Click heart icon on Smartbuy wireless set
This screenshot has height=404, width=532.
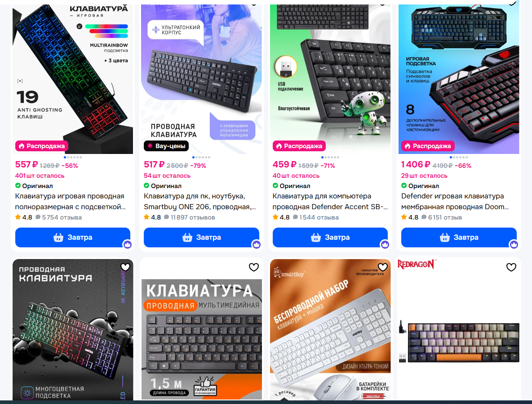[383, 267]
